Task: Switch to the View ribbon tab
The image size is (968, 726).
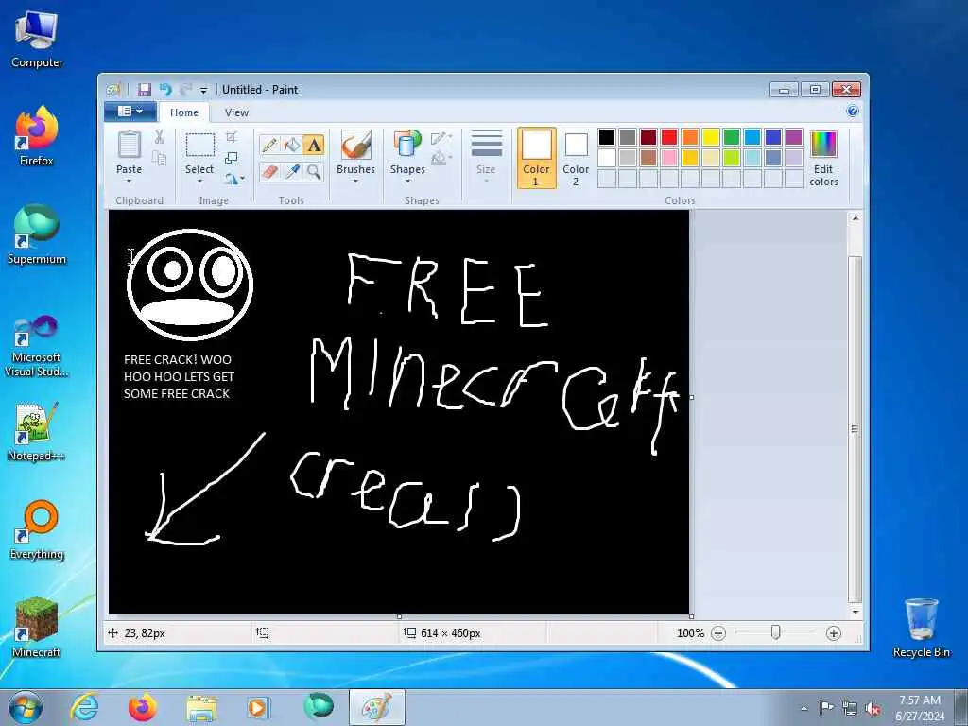Action: (236, 112)
